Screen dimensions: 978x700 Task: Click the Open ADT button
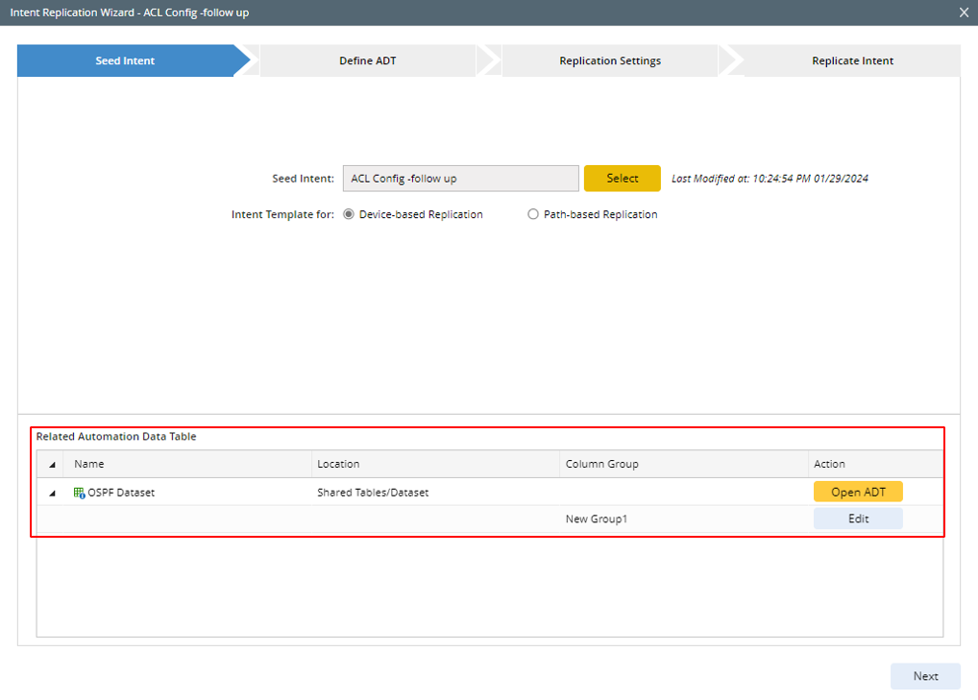(x=858, y=492)
